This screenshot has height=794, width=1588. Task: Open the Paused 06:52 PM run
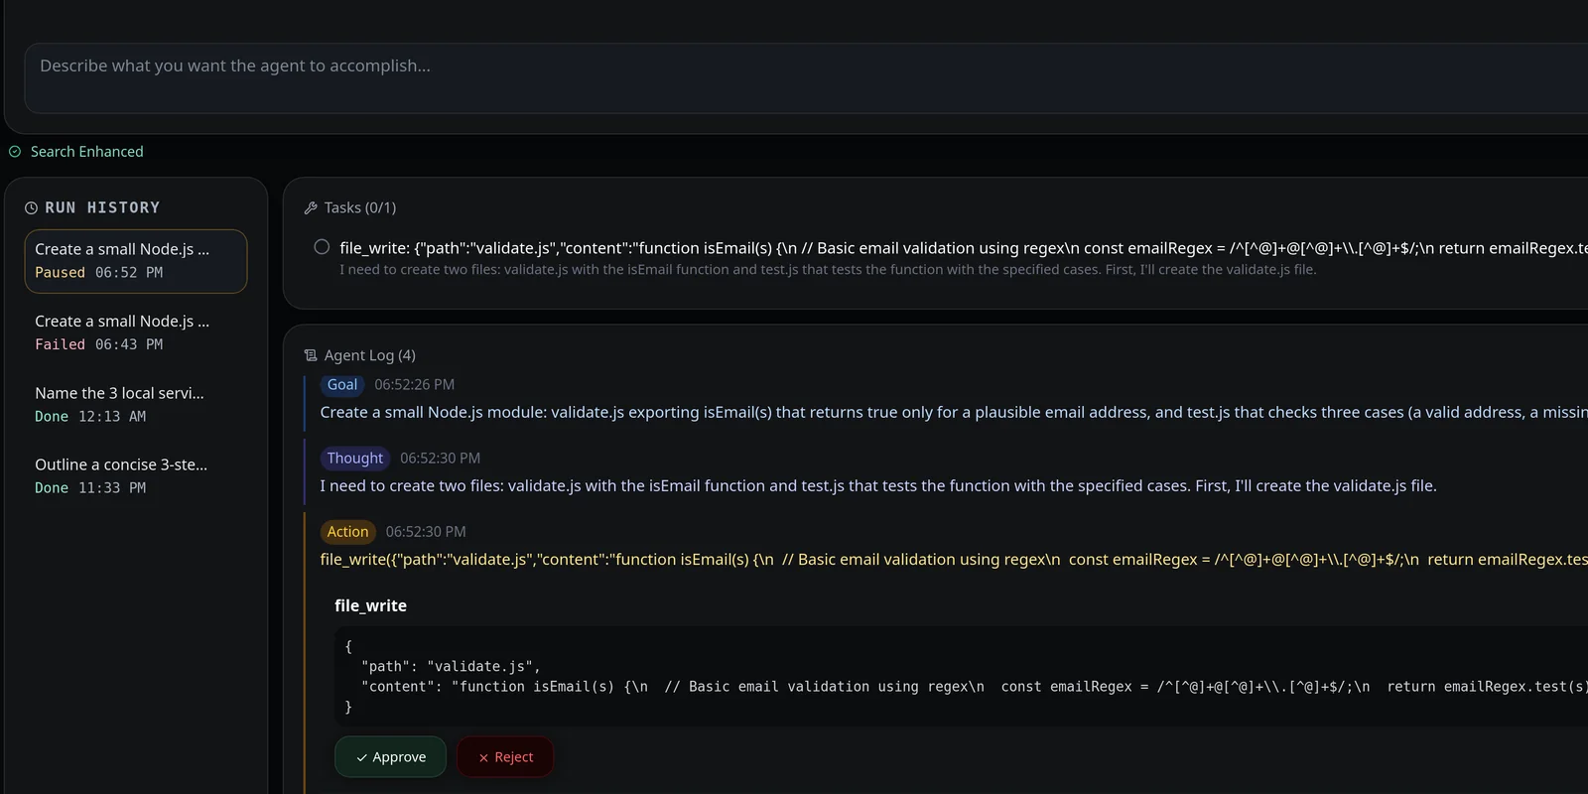click(136, 261)
